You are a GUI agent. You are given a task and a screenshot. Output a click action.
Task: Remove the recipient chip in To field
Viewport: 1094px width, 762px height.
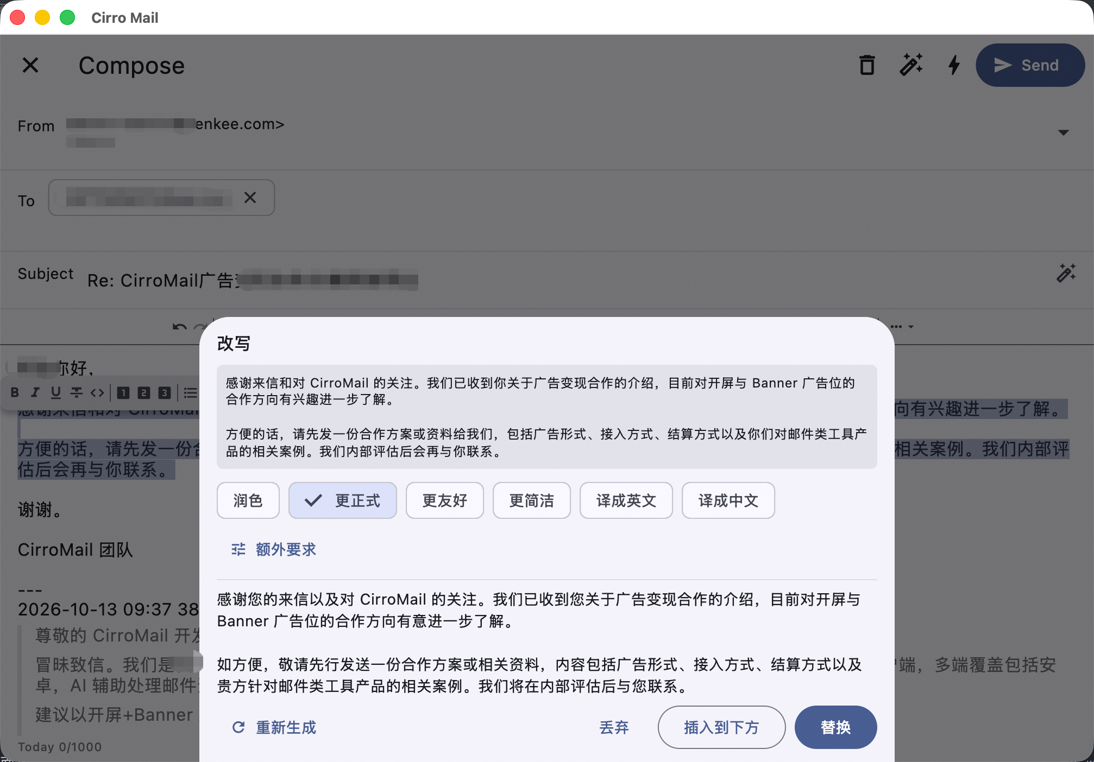coord(250,198)
